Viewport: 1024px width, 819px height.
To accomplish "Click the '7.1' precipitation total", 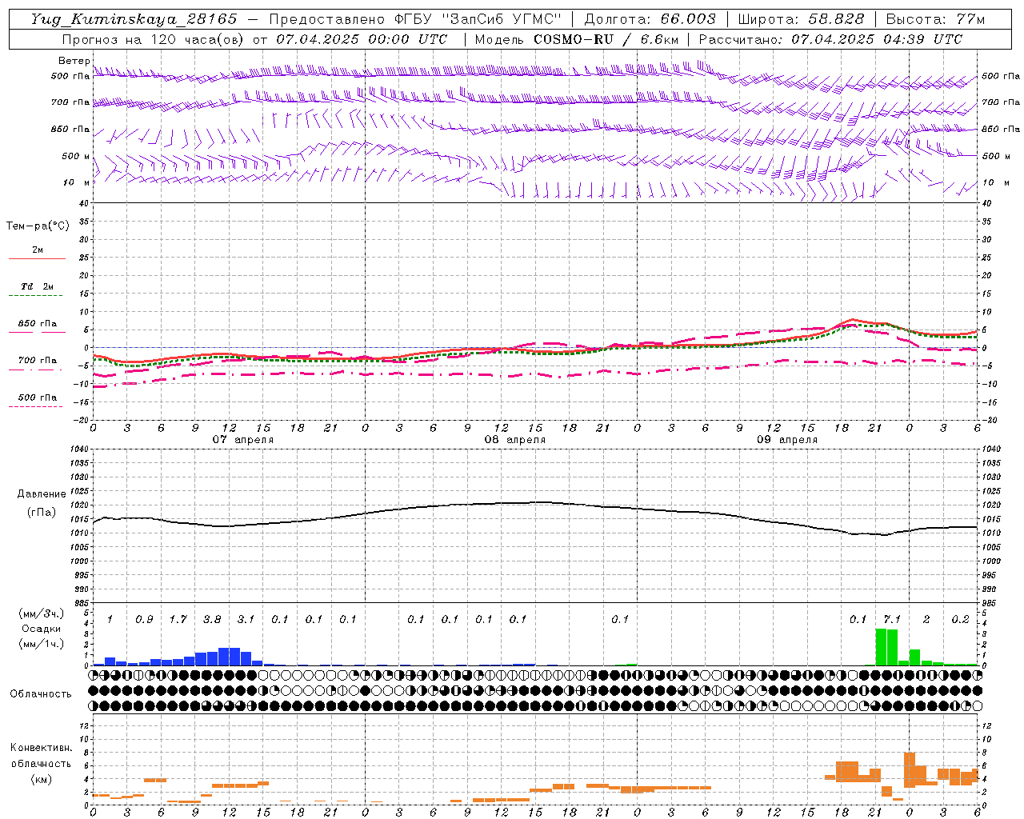I will 892,619.
